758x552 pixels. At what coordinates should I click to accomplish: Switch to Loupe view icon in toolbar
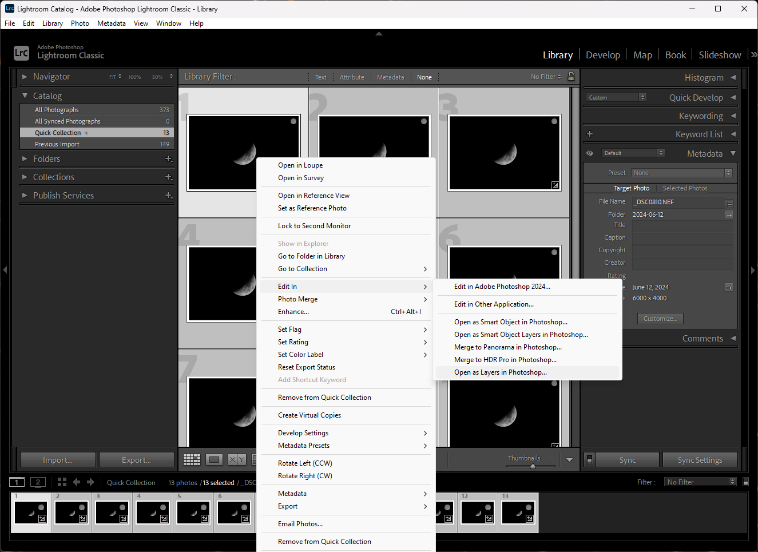[214, 459]
